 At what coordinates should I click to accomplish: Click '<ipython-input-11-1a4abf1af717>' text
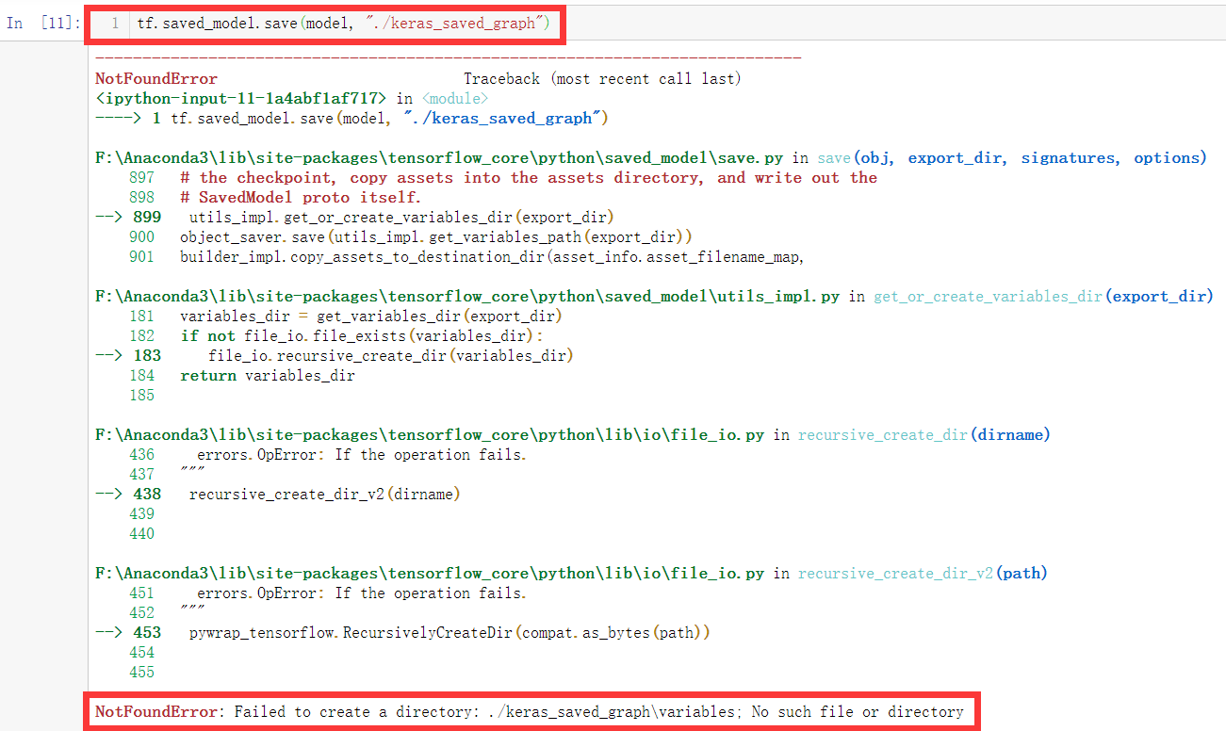(x=241, y=98)
